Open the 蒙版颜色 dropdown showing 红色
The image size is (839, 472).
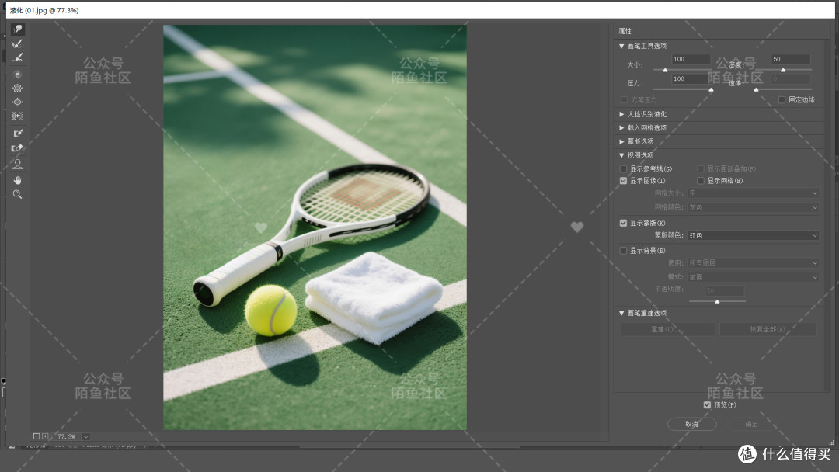[753, 235]
